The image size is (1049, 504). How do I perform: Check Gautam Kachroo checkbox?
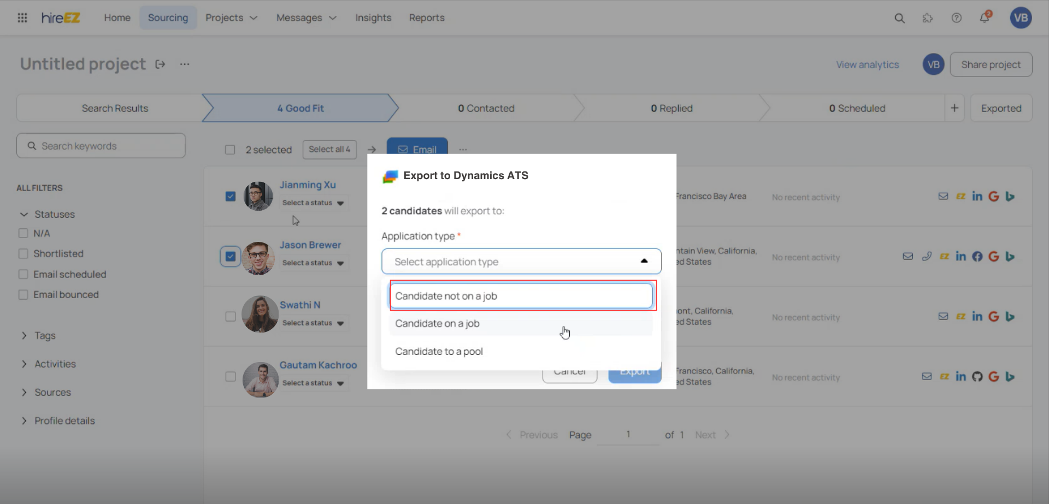pos(231,376)
